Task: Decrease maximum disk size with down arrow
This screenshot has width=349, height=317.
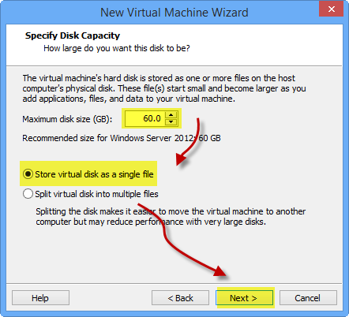Action: pos(171,121)
